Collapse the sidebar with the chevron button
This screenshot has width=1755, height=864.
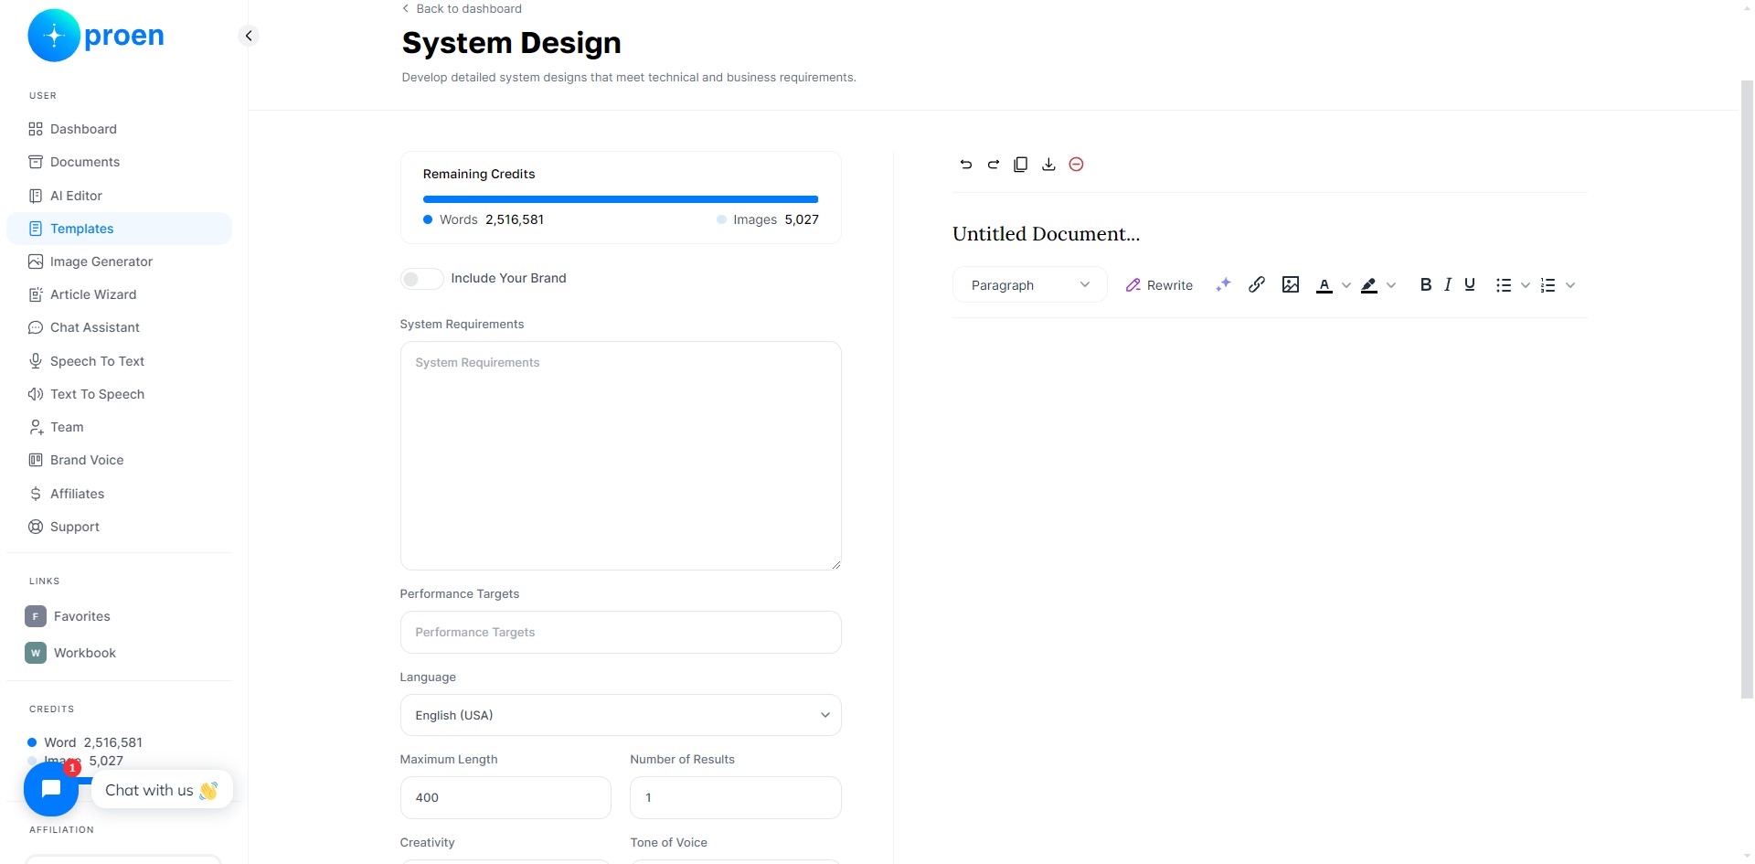point(248,36)
